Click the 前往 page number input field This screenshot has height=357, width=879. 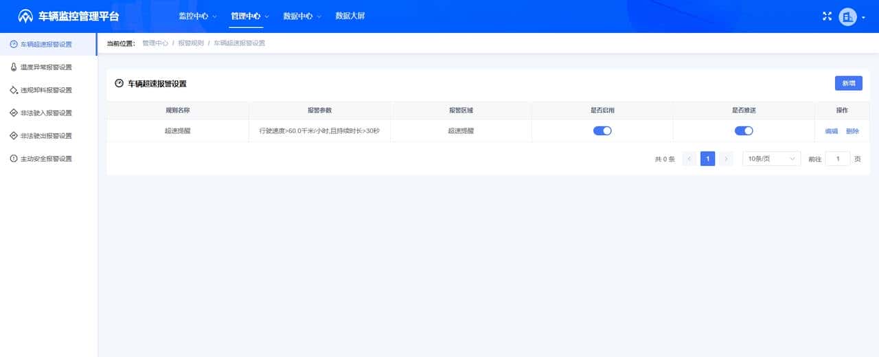click(837, 159)
